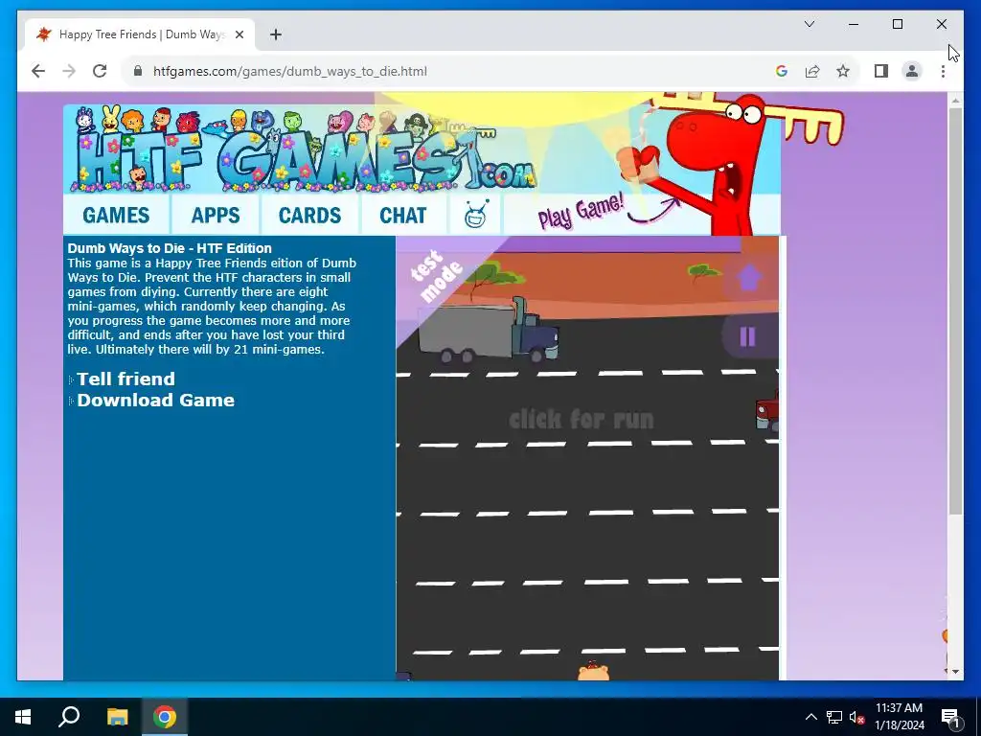Click scrollbar down arrow

click(x=955, y=672)
